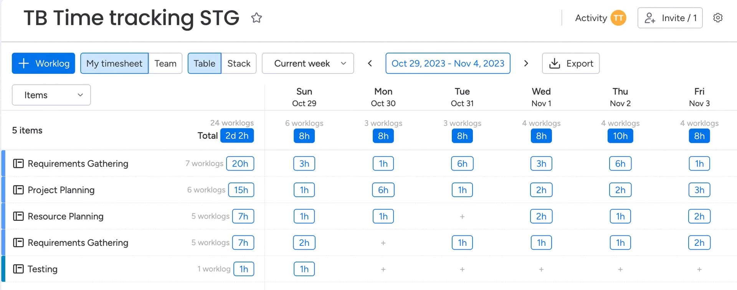Switch to the Team timesheet view
737x290 pixels.
click(165, 63)
